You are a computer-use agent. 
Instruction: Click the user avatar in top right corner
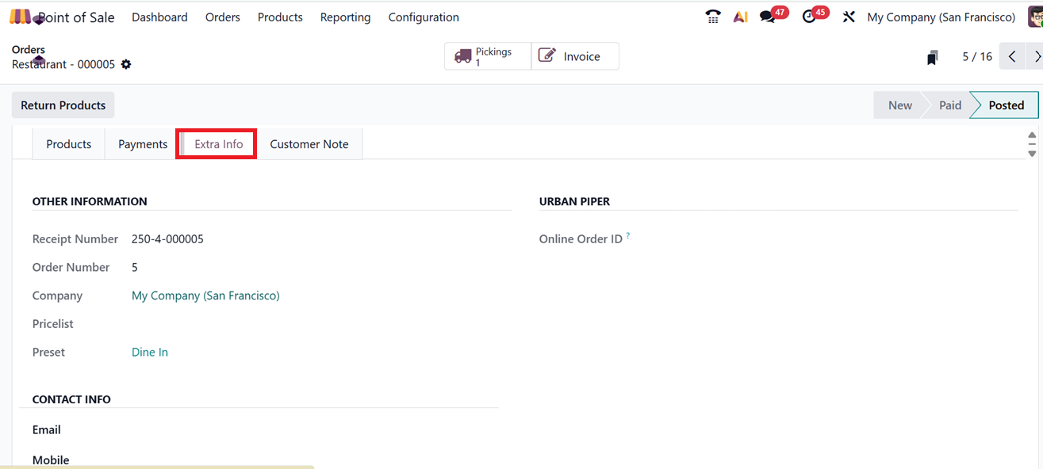coord(1035,17)
